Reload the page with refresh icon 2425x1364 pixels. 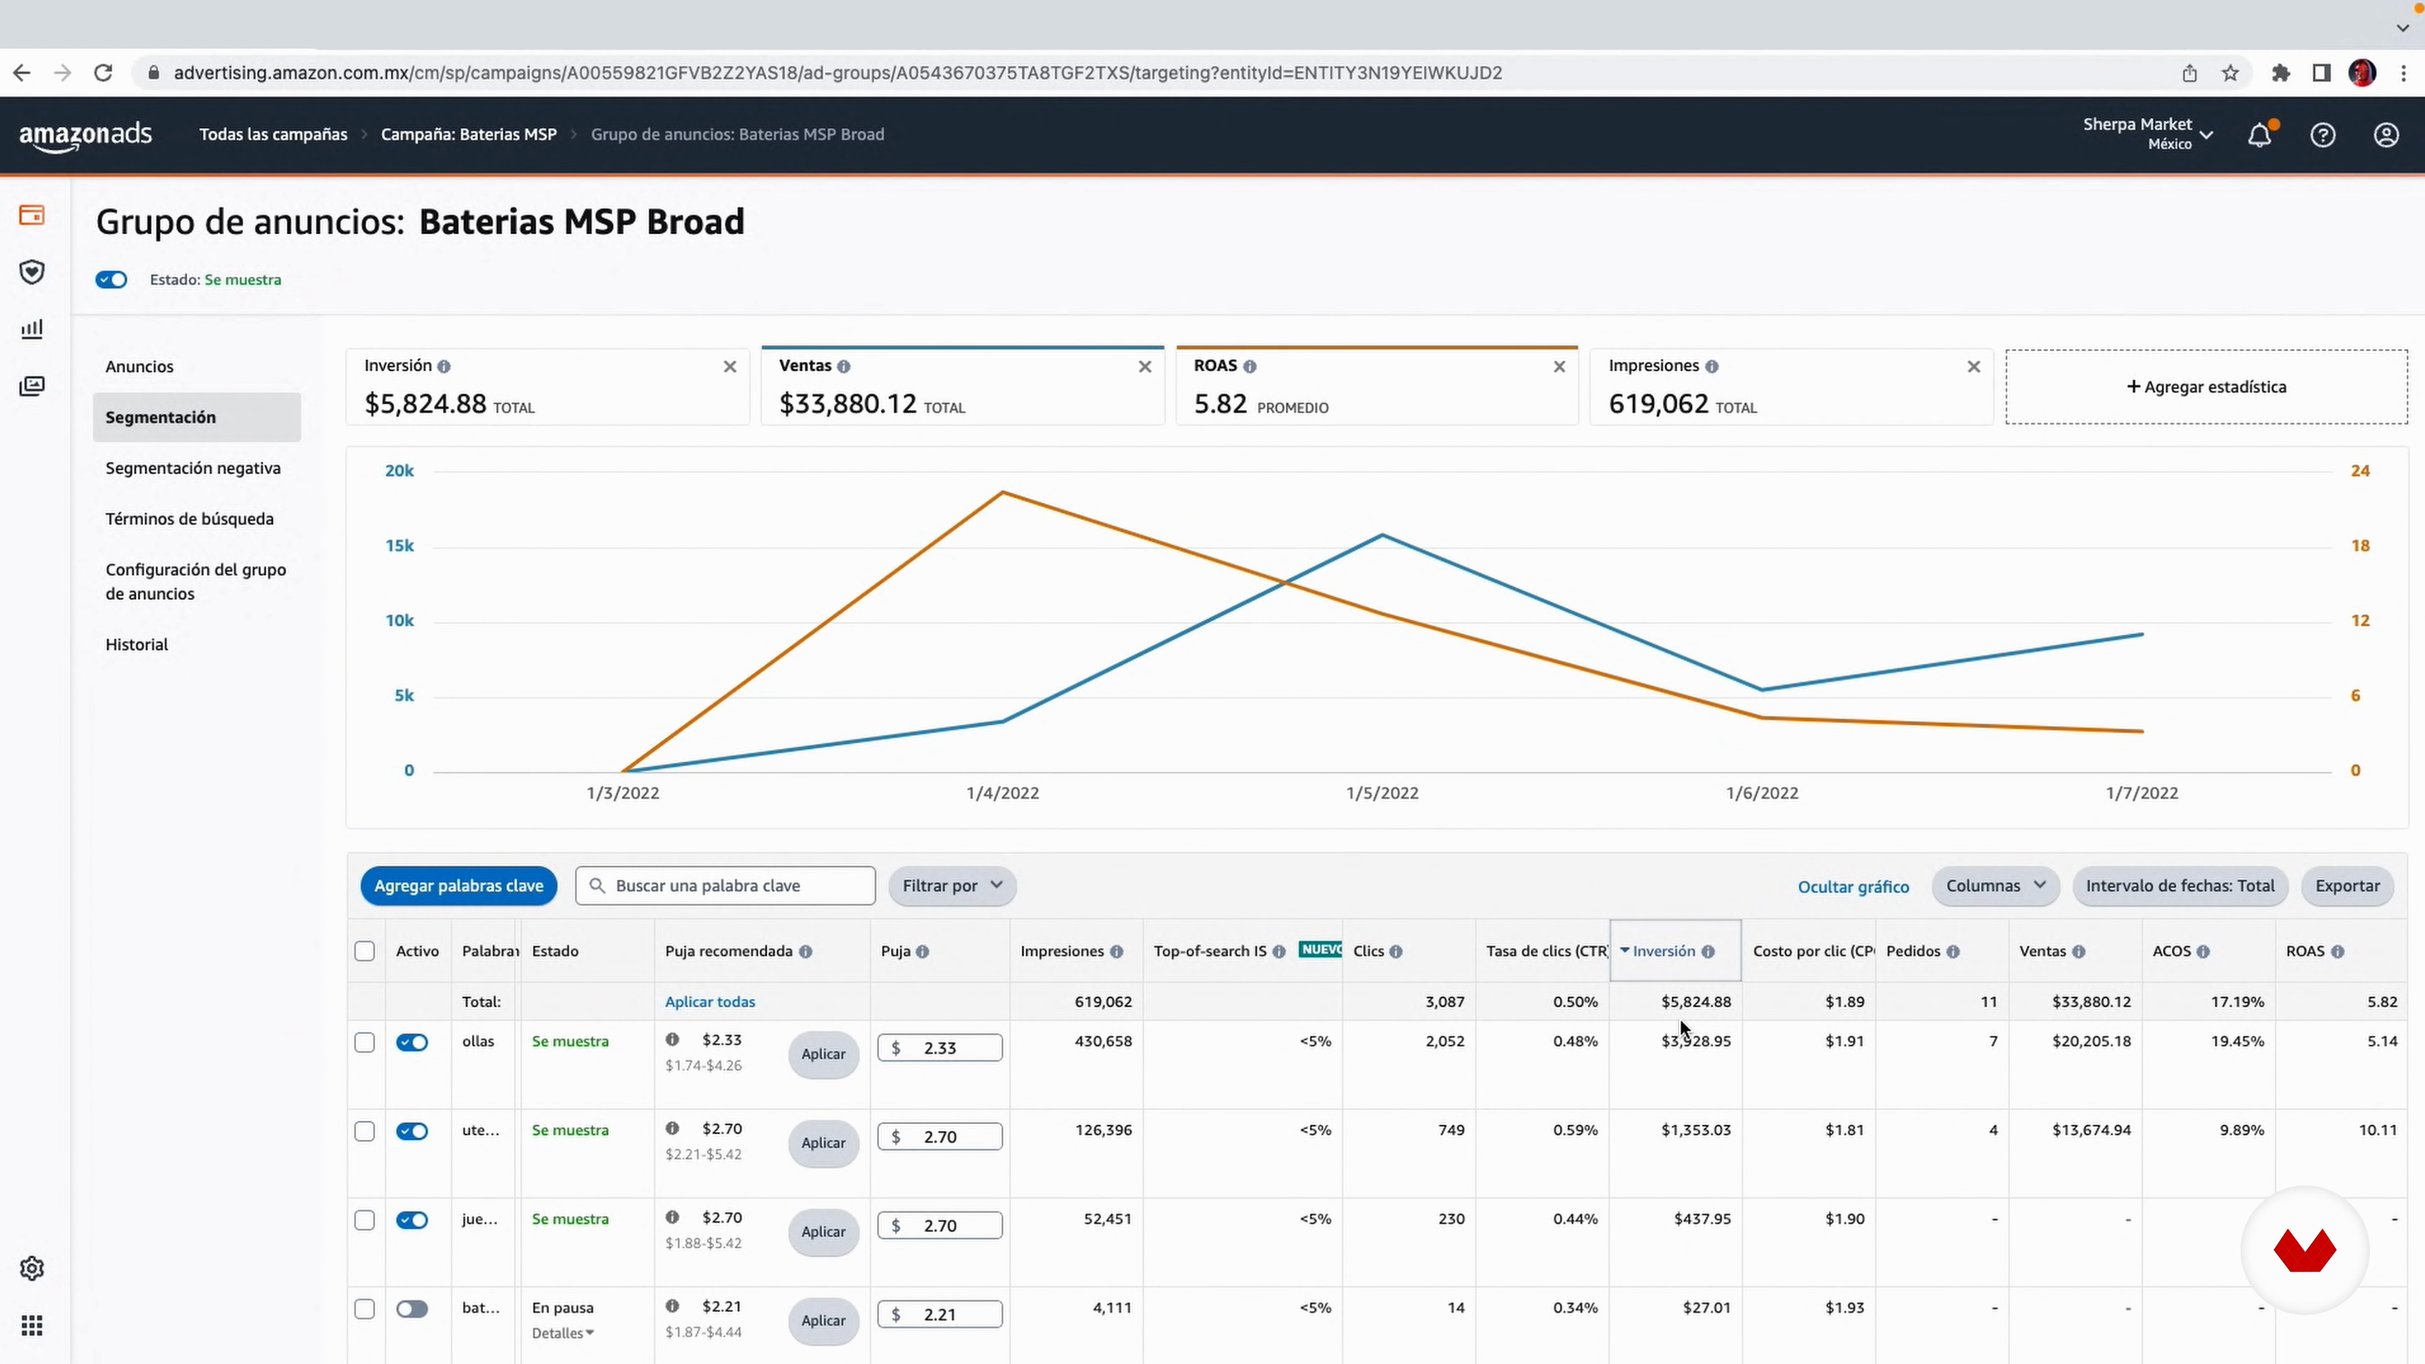click(104, 73)
